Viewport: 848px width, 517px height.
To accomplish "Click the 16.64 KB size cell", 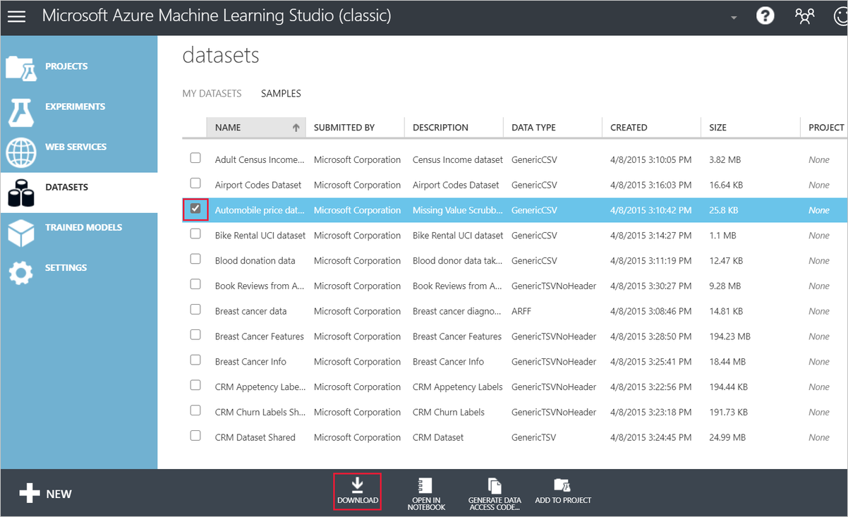I will [x=726, y=185].
